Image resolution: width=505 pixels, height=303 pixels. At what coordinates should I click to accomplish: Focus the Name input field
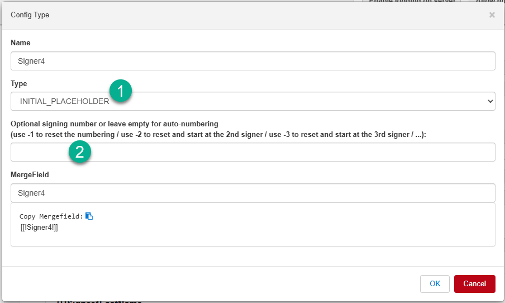click(x=252, y=61)
